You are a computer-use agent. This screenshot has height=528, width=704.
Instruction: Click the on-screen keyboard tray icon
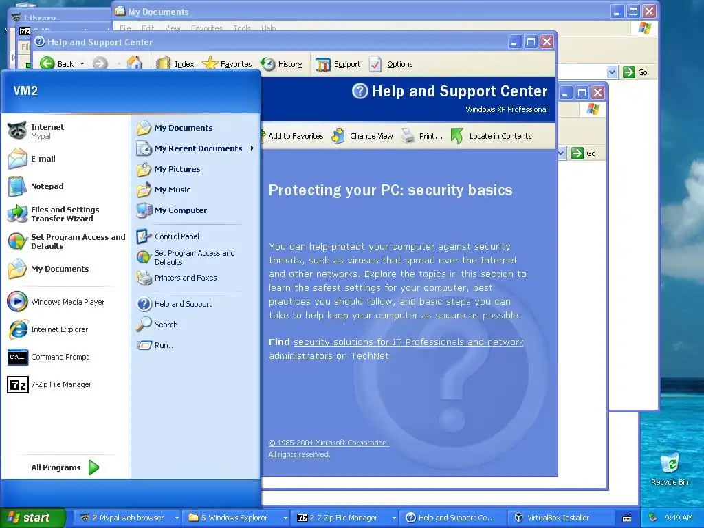[627, 518]
